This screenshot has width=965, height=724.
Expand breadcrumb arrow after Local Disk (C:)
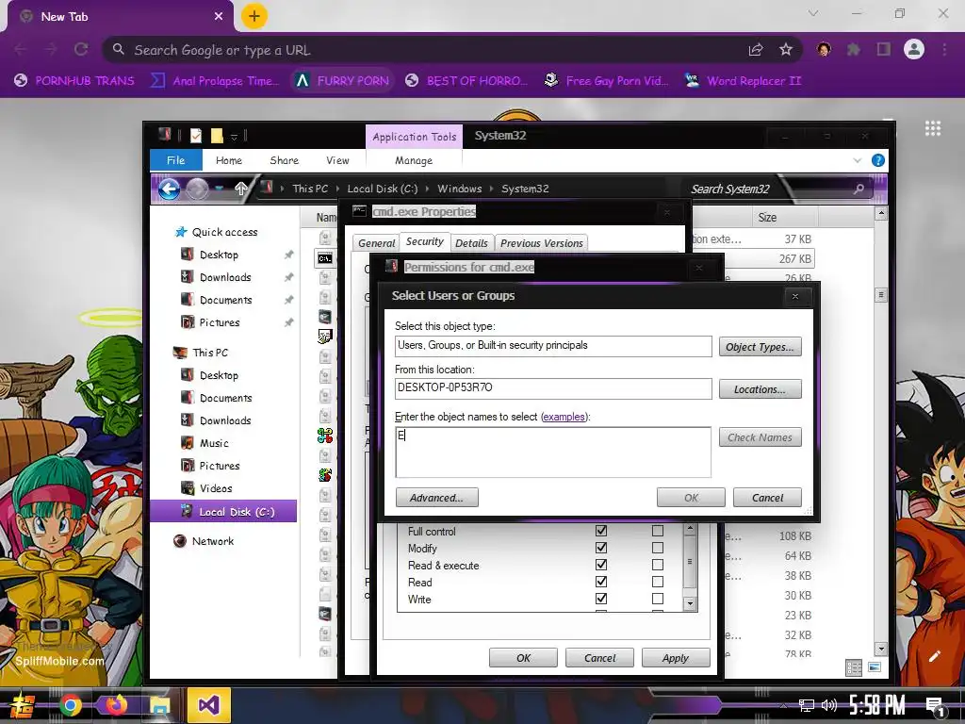[428, 189]
